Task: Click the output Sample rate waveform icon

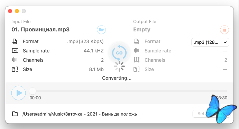Action: [x=137, y=50]
